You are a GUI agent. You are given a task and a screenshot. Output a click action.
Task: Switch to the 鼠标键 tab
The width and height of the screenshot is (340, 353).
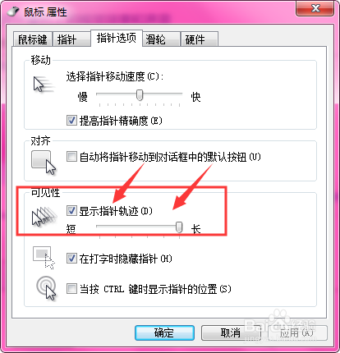[33, 39]
